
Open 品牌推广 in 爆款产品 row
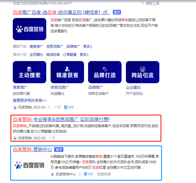tap(73, 47)
